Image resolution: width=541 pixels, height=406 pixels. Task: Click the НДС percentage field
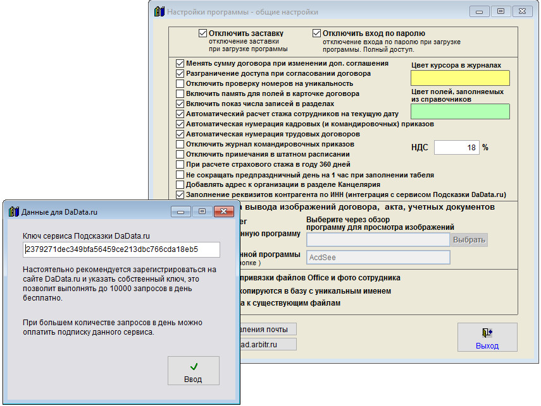point(456,147)
